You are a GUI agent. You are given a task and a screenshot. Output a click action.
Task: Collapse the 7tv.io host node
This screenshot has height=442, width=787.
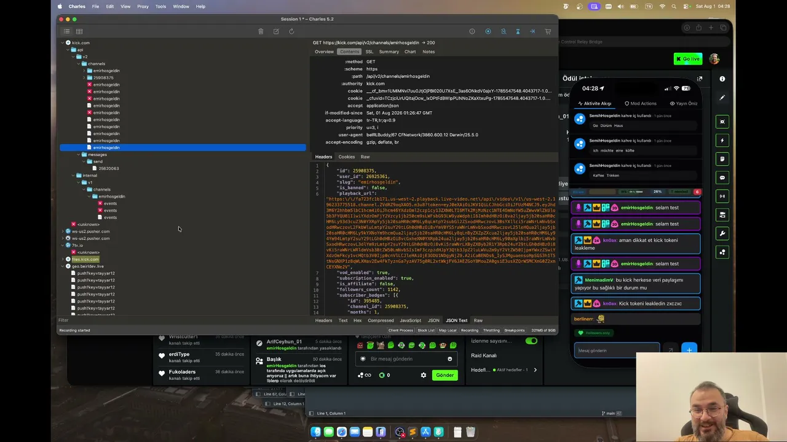[x=63, y=246]
